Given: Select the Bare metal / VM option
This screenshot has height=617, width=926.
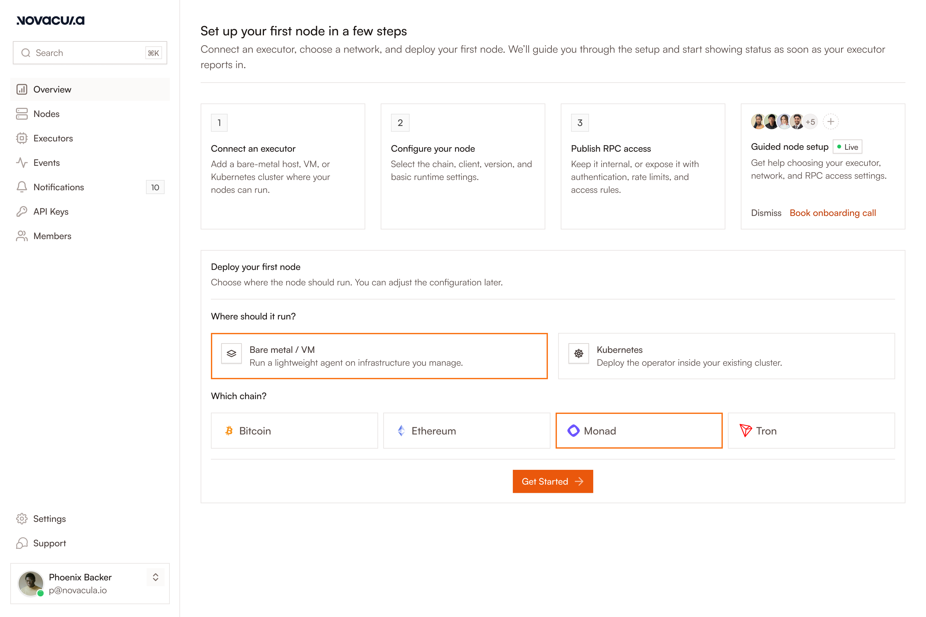Looking at the screenshot, I should (379, 356).
